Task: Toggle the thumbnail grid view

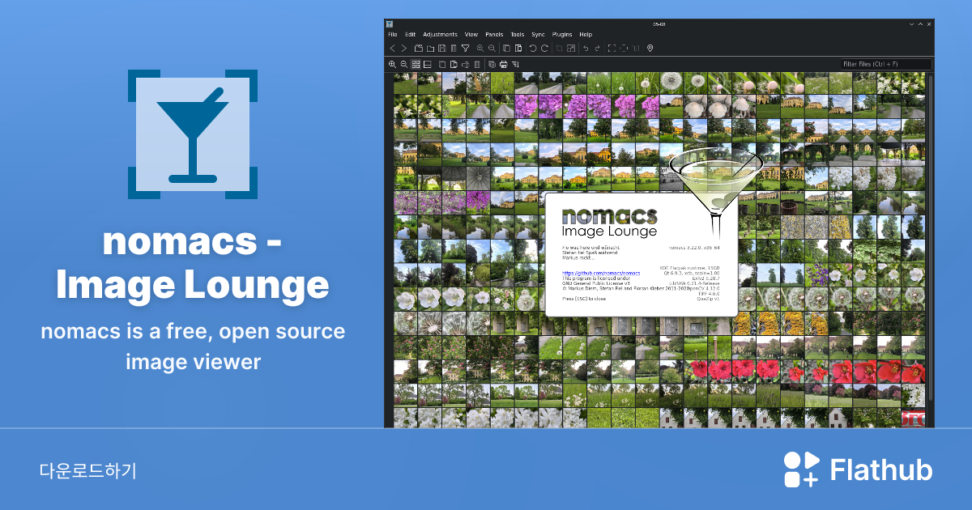Action: [416, 63]
